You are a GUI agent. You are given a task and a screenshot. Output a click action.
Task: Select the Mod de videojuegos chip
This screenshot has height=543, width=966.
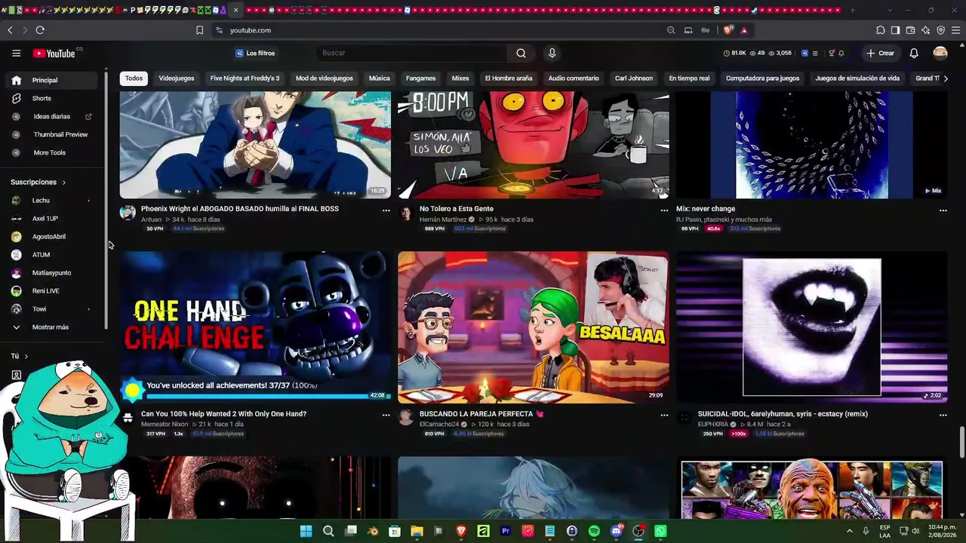[325, 78]
